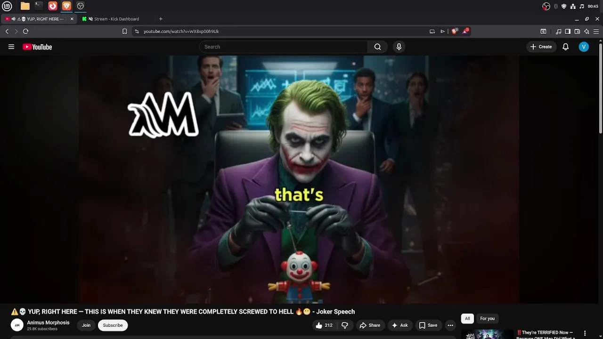The height and width of the screenshot is (339, 603).
Task: Click the video title text
Action: [x=183, y=311]
